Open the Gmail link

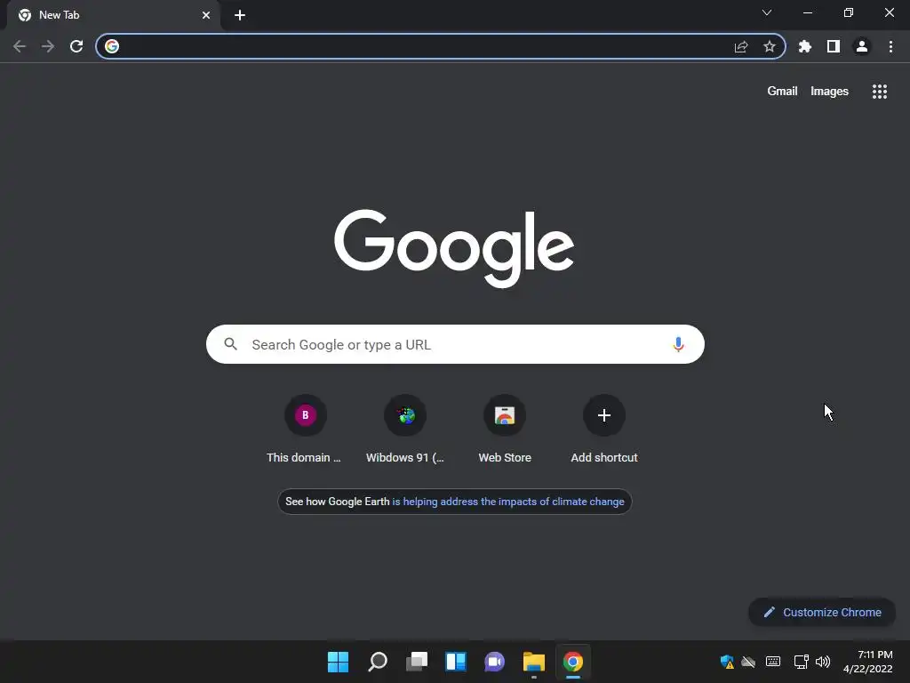(x=782, y=92)
